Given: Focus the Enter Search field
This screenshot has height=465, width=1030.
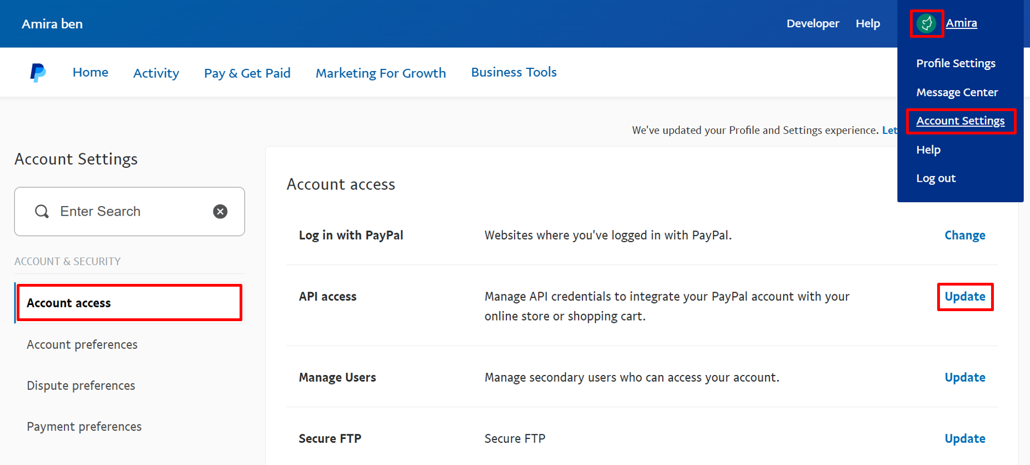Looking at the screenshot, I should coord(130,211).
